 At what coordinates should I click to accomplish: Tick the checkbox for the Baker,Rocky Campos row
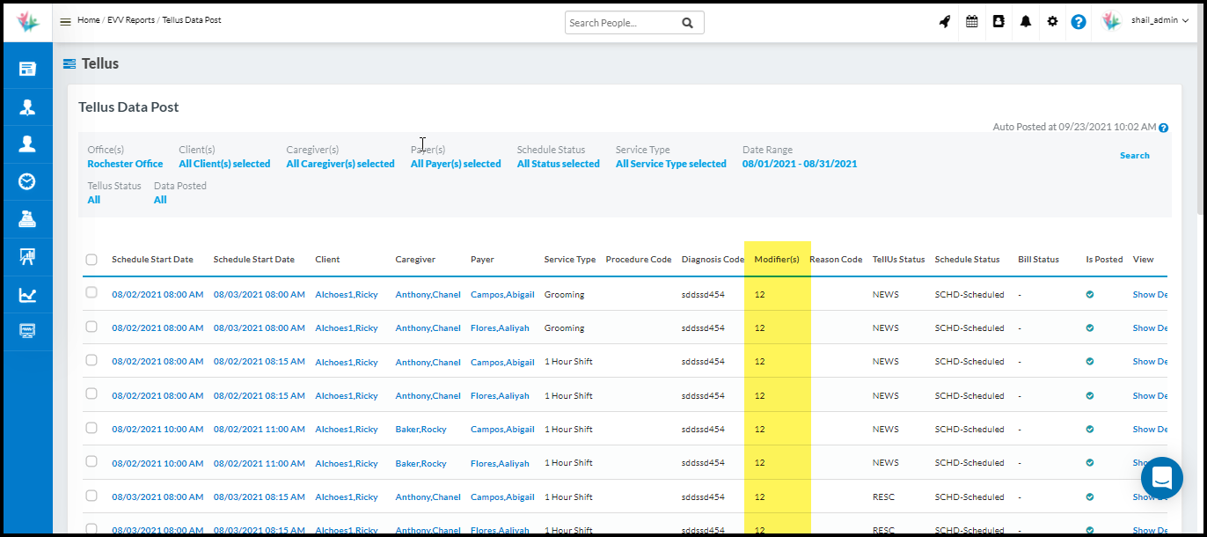(91, 428)
